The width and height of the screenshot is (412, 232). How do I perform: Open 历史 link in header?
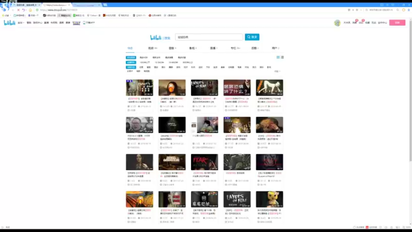pyautogui.click(x=374, y=23)
